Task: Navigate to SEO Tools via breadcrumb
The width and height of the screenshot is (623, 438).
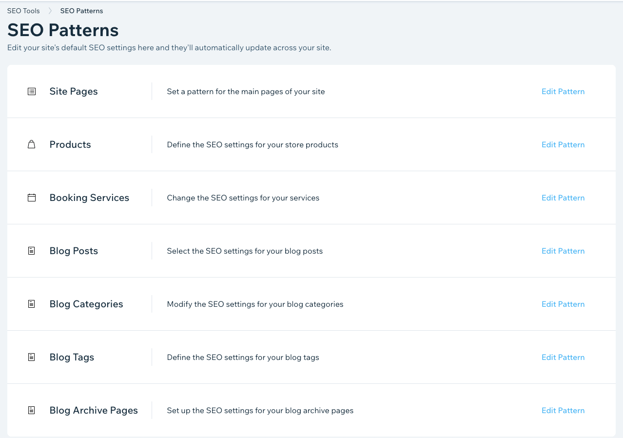Action: (x=23, y=10)
